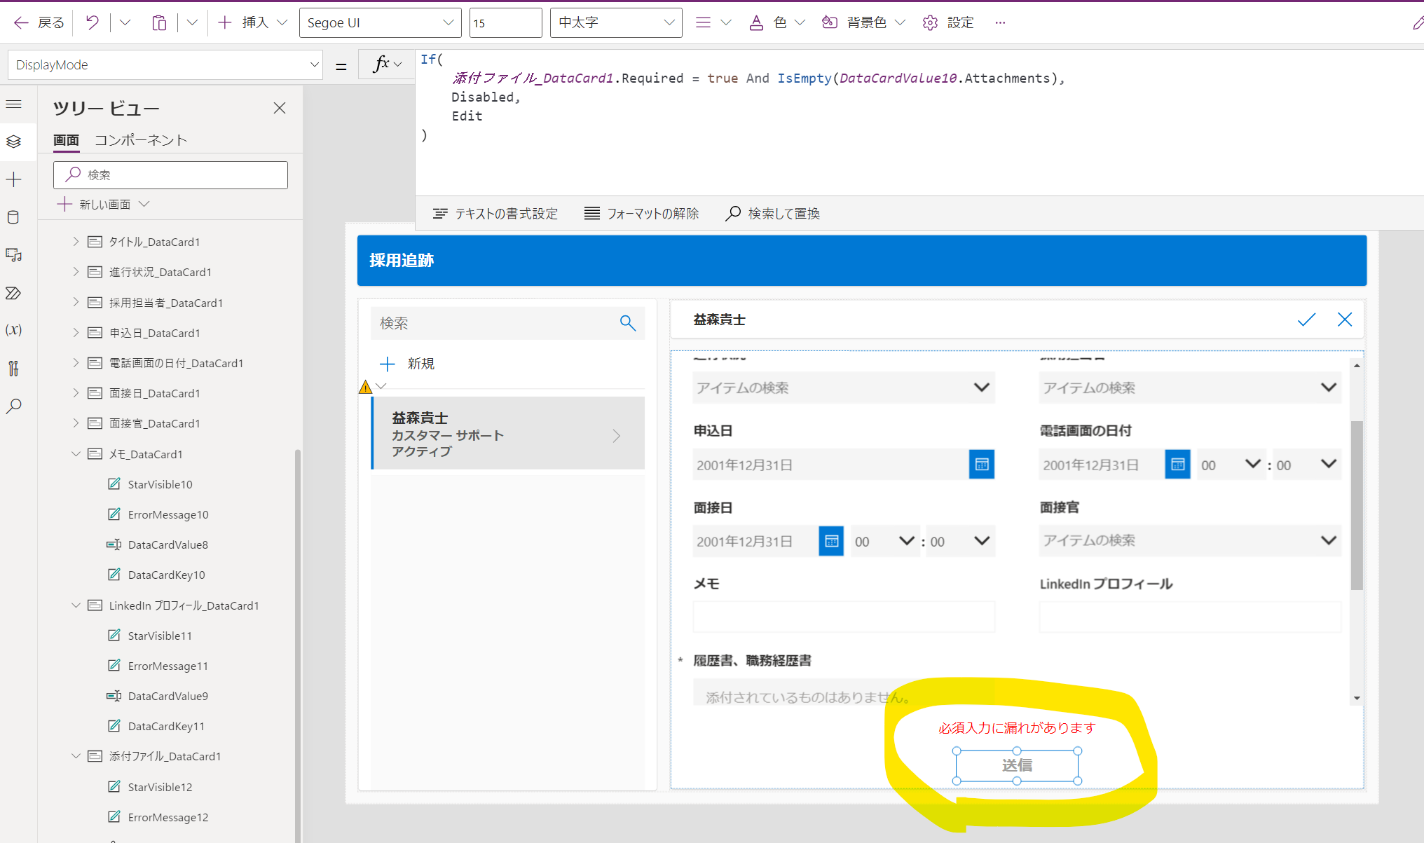This screenshot has height=843, width=1424.
Task: Click the 送信 button
Action: [1016, 765]
